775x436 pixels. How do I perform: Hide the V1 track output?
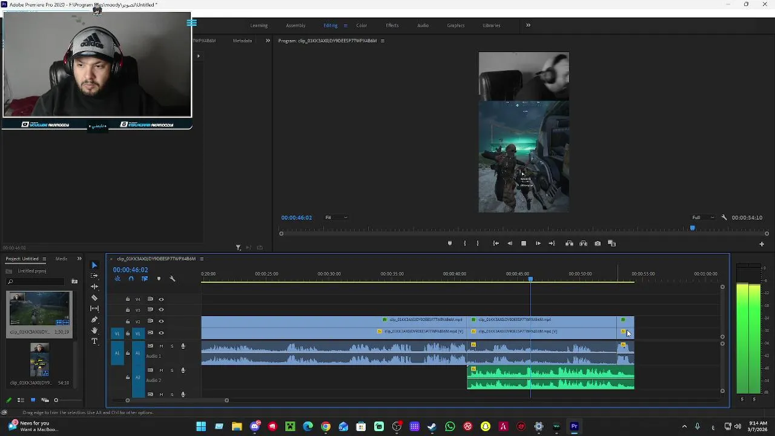161,333
